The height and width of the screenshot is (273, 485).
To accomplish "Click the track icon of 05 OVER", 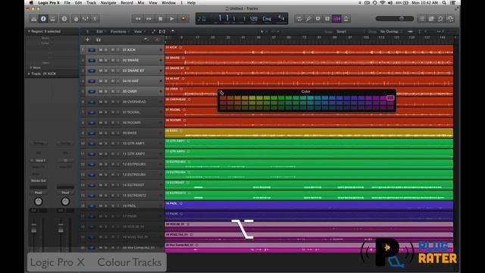I will [x=92, y=92].
